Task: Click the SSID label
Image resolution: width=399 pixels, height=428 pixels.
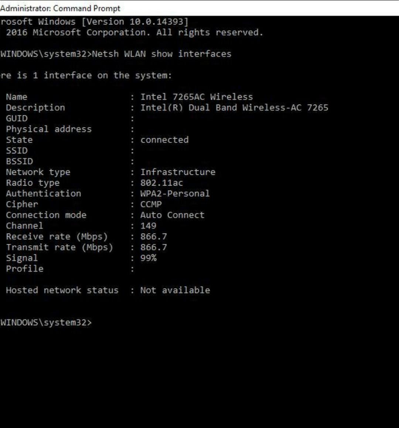Action: (17, 151)
